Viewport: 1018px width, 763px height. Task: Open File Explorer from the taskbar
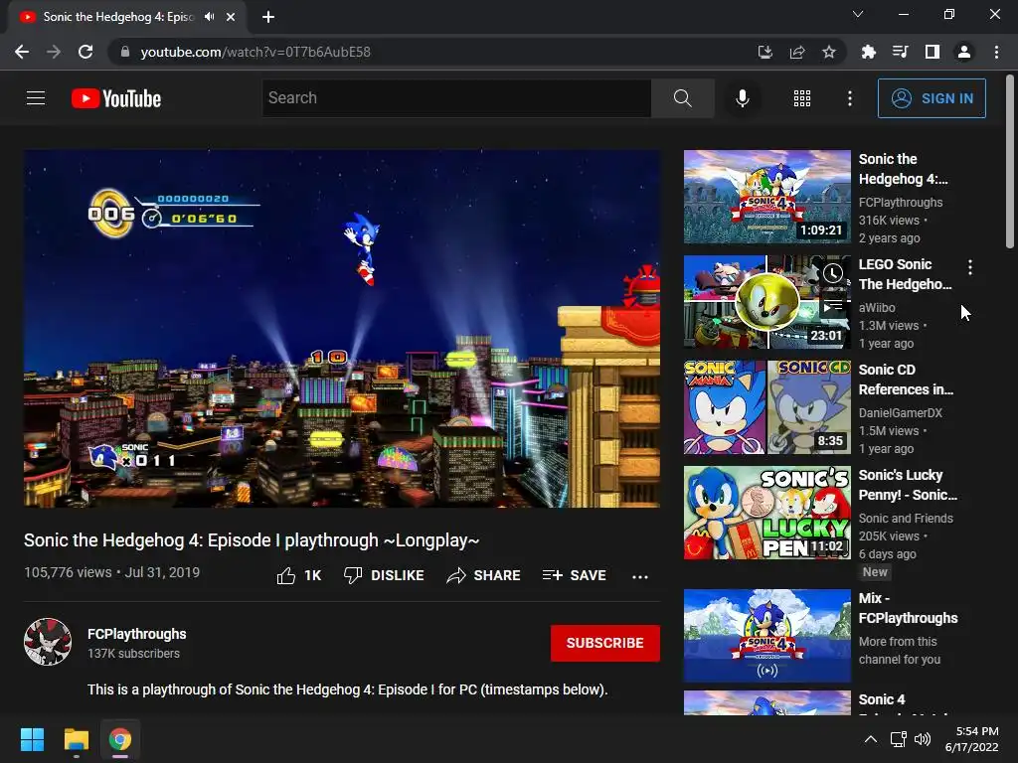click(76, 739)
